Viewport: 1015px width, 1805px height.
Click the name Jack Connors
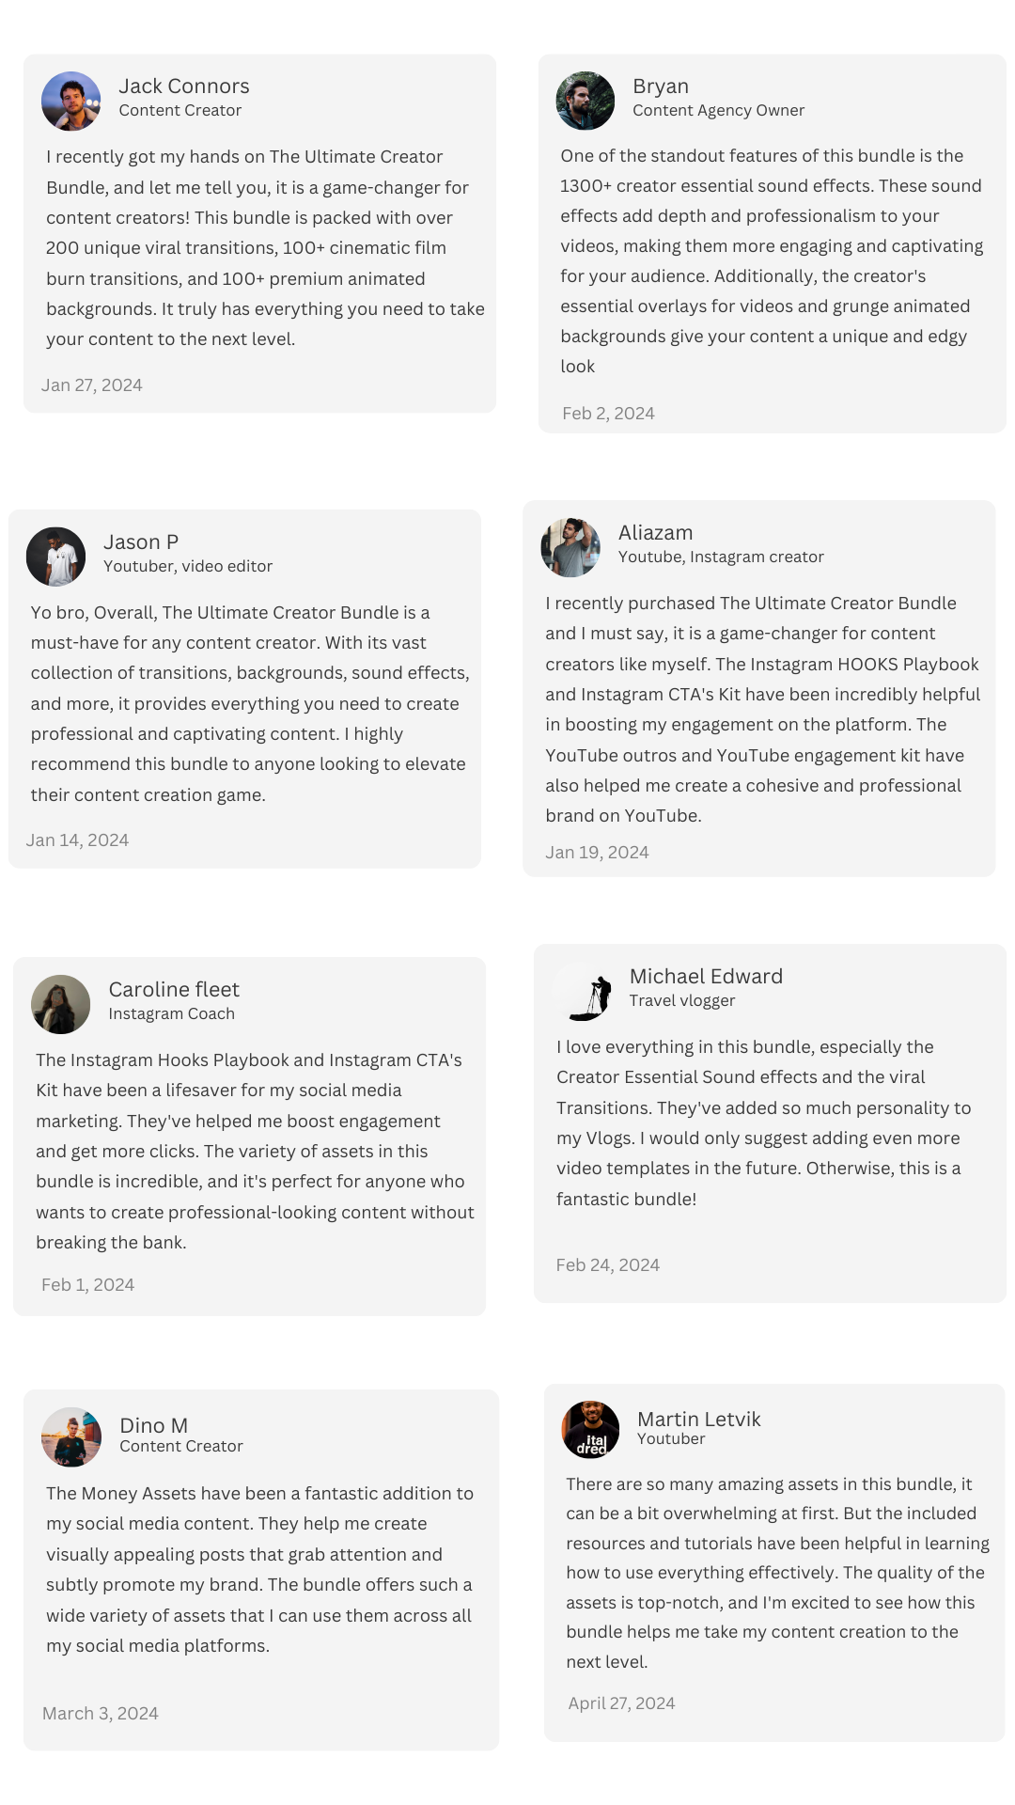click(x=184, y=86)
